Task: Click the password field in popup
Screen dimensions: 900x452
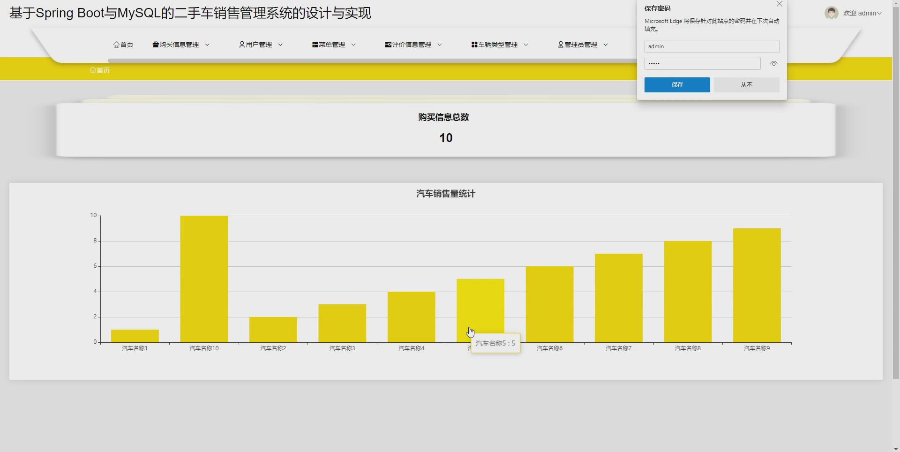Action: pos(703,63)
